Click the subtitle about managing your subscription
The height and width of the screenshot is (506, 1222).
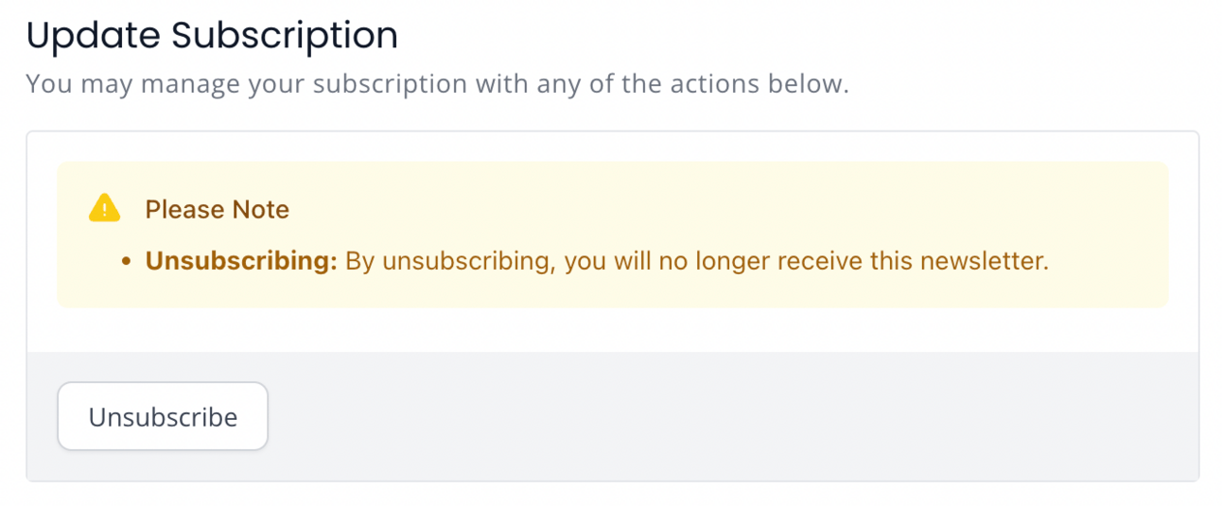437,84
